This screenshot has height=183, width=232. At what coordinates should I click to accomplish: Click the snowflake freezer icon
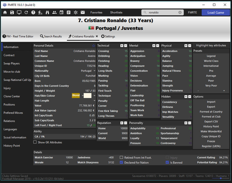pyautogui.click(x=76, y=12)
